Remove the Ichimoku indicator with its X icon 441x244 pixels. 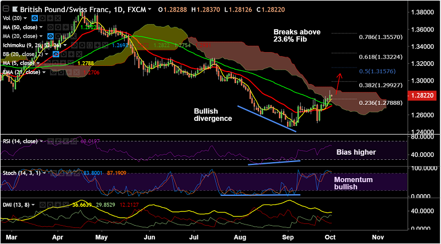click(105, 45)
